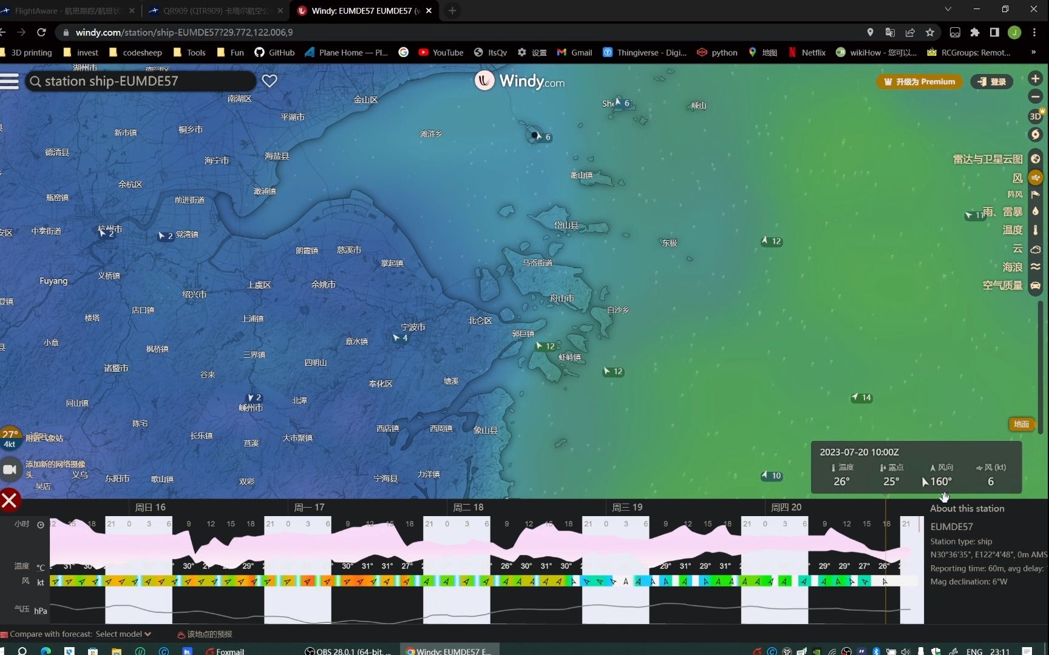
Task: Click the 14 kt ship station marker
Action: (x=861, y=398)
